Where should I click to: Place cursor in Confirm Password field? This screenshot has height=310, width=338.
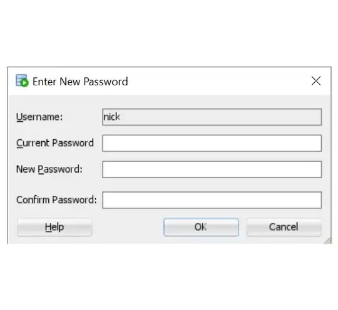(212, 200)
